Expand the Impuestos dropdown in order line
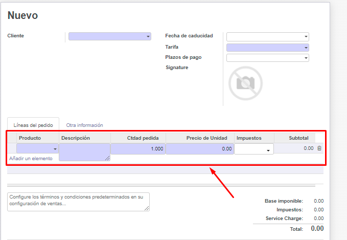347x240 pixels. pyautogui.click(x=254, y=149)
